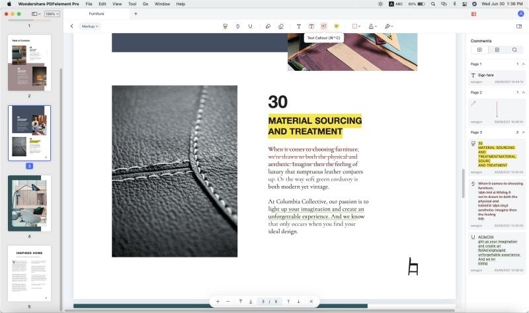Toggle the right comments panel
529x313 pixels.
[x=519, y=26]
